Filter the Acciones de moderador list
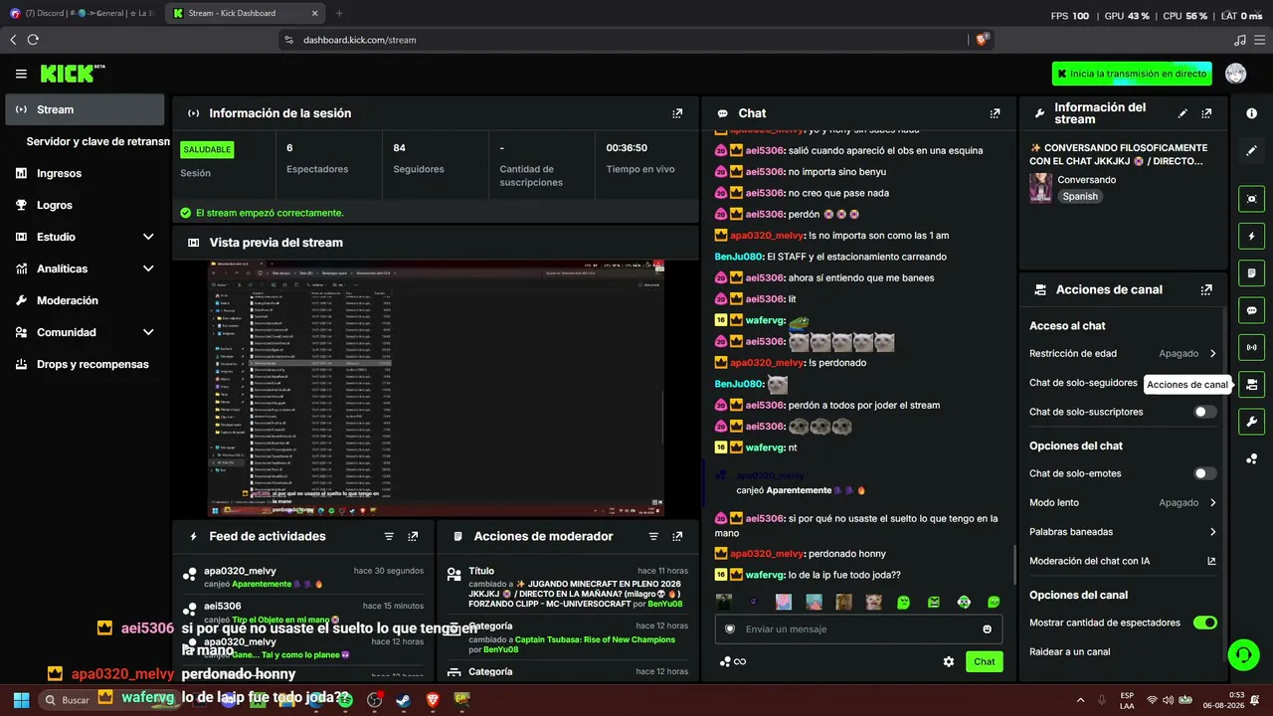Image resolution: width=1273 pixels, height=716 pixels. pos(653,536)
